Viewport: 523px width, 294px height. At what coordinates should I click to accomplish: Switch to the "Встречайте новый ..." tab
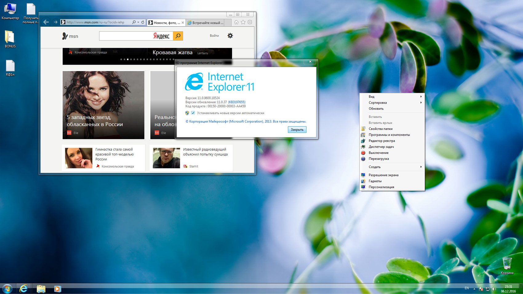coord(205,22)
